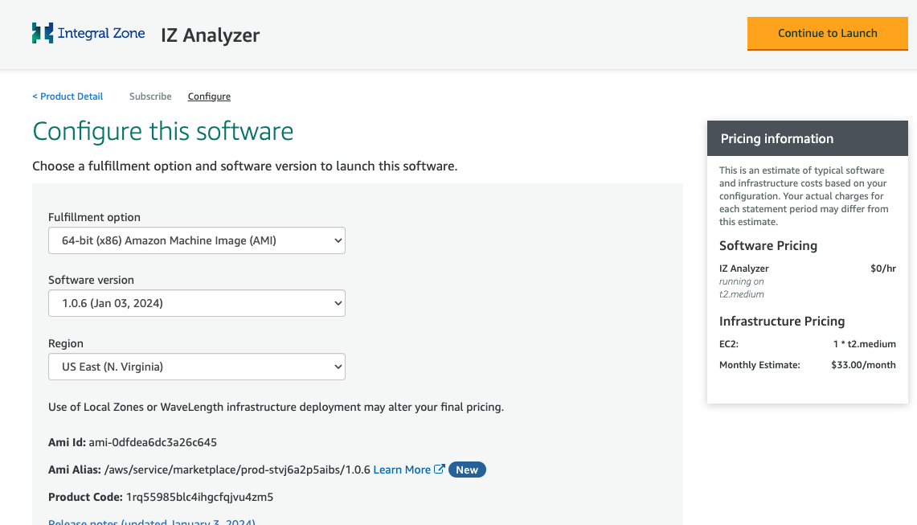Click the Integral Zone logo
The image size is (917, 525).
[88, 33]
